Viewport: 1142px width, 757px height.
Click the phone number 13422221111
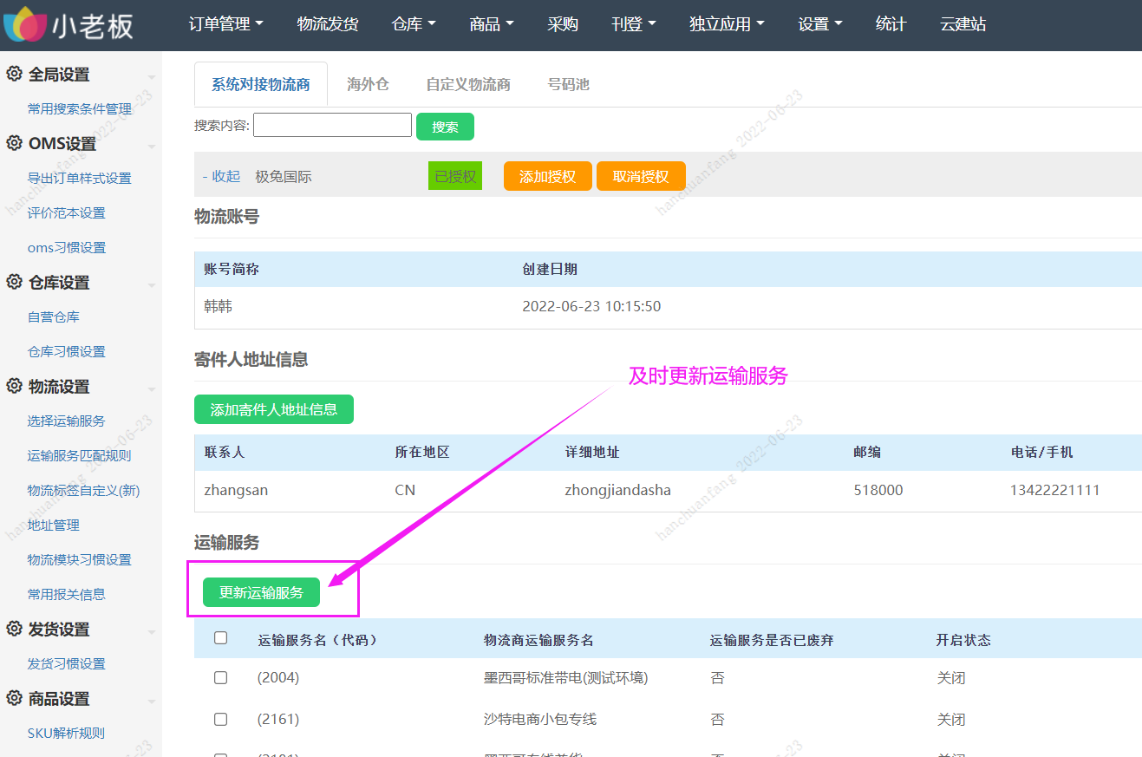click(1055, 491)
